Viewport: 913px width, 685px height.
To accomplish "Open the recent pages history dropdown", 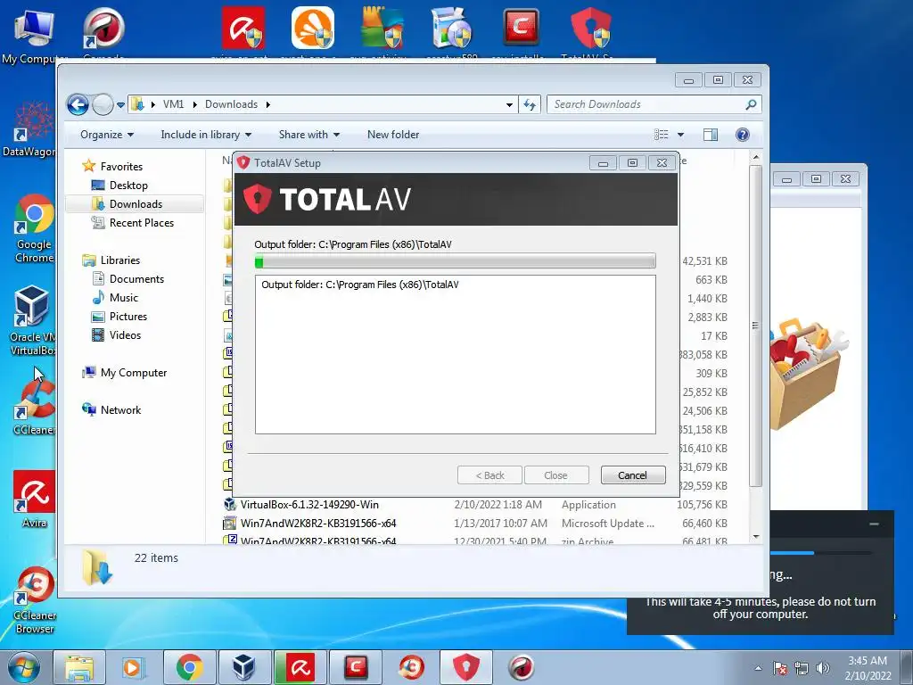I will (120, 105).
